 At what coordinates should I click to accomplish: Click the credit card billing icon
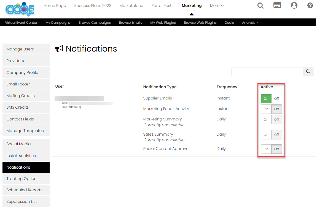pos(277,5)
